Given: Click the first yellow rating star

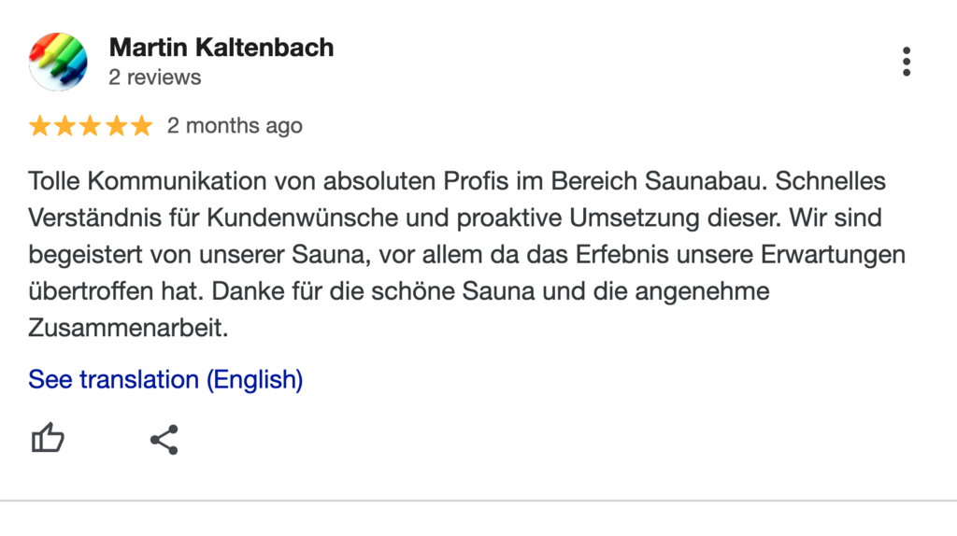Looking at the screenshot, I should point(40,126).
